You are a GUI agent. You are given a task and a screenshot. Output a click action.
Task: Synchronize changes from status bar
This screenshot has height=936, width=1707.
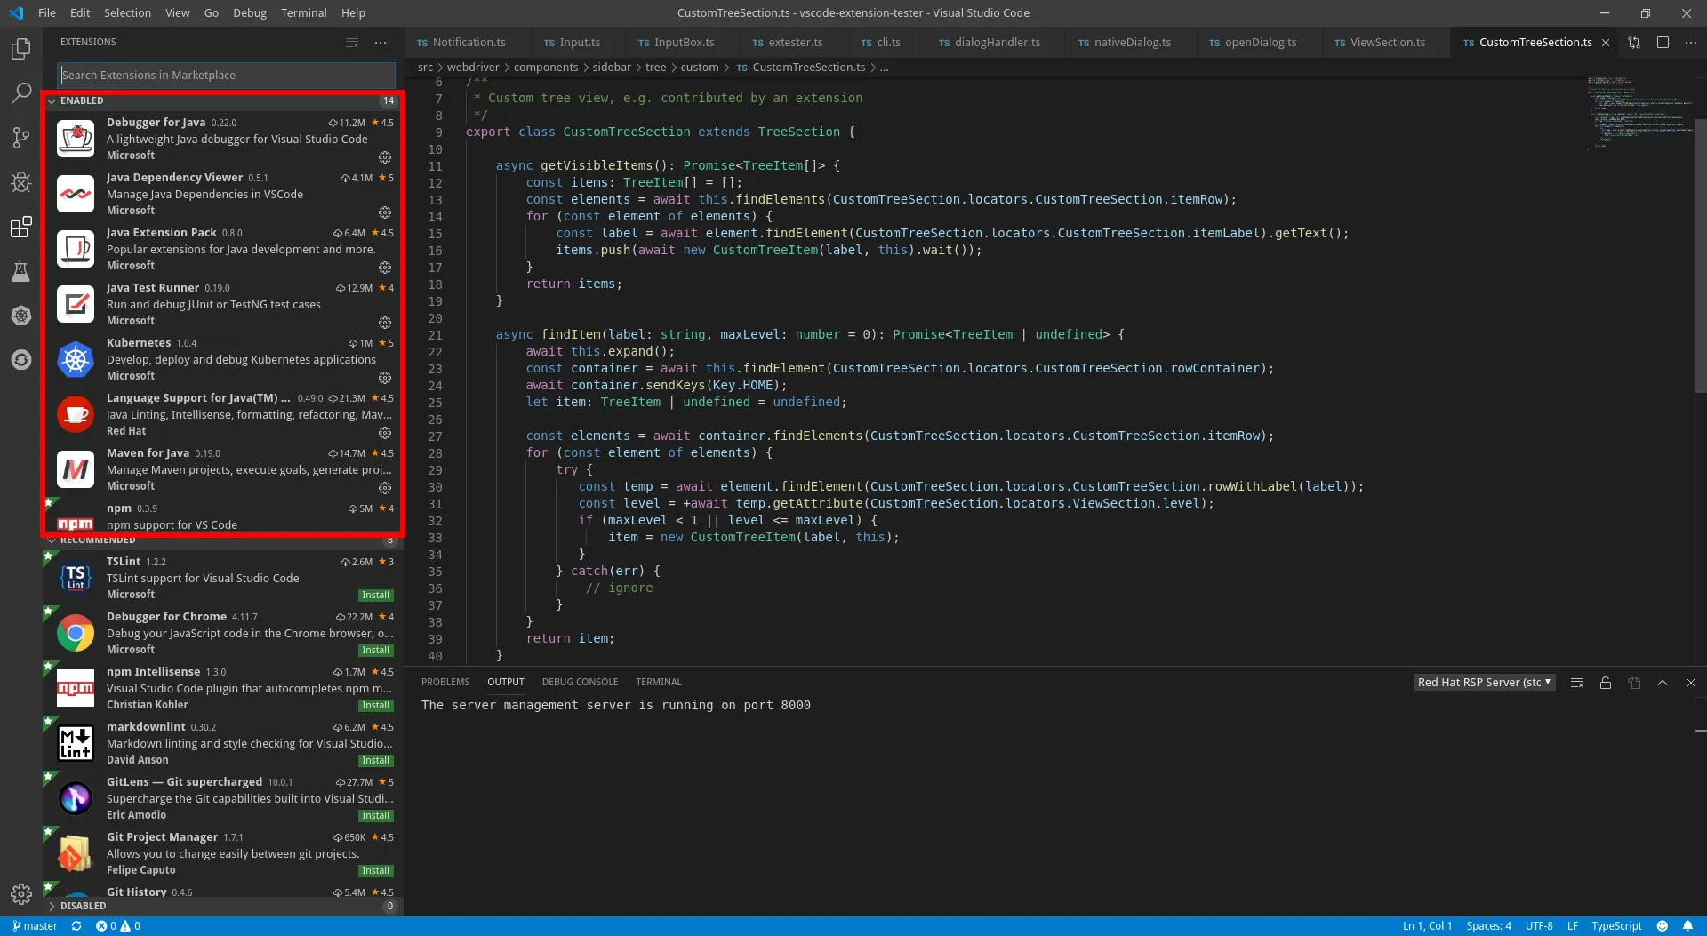(76, 926)
